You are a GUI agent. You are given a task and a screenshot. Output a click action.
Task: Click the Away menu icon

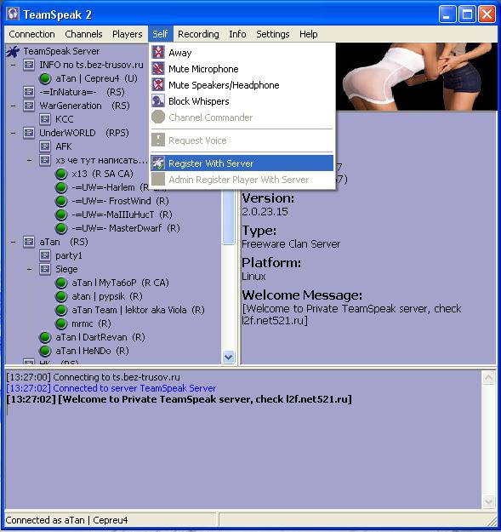[158, 52]
